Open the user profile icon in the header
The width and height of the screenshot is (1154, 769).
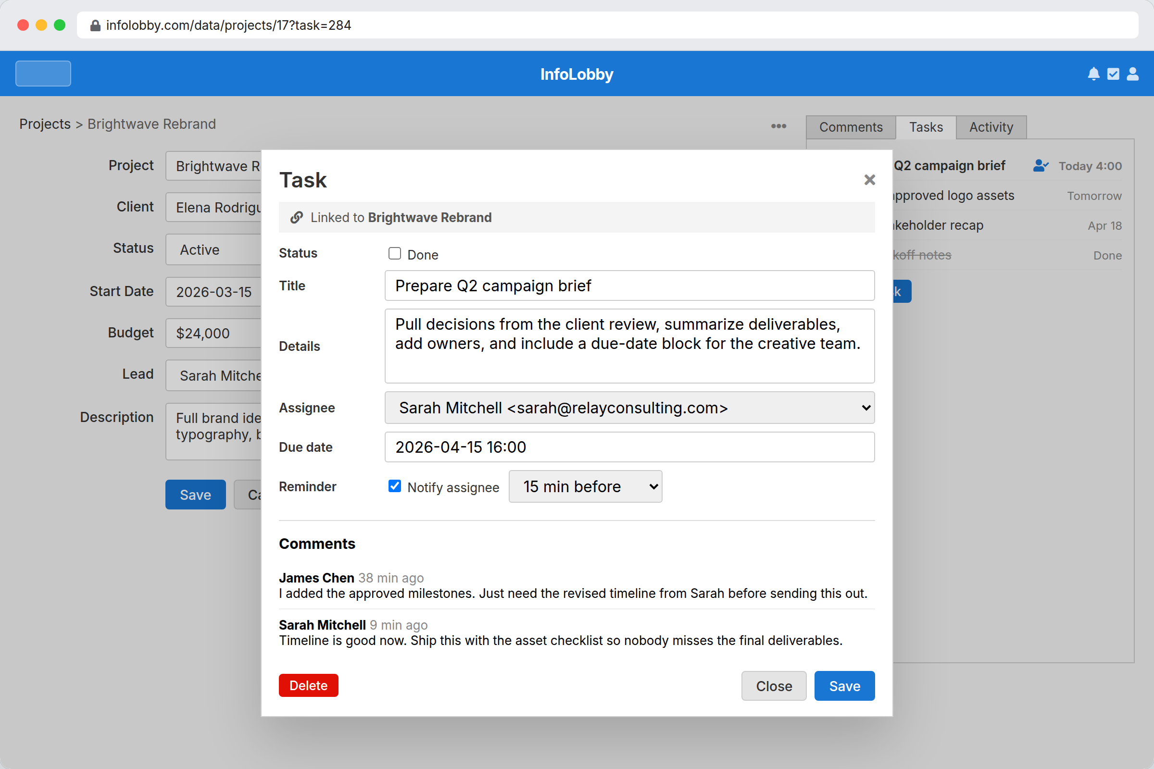tap(1132, 74)
